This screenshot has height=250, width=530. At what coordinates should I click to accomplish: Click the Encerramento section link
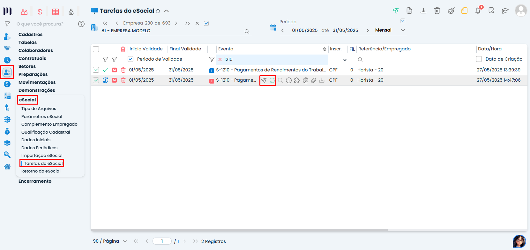35,181
